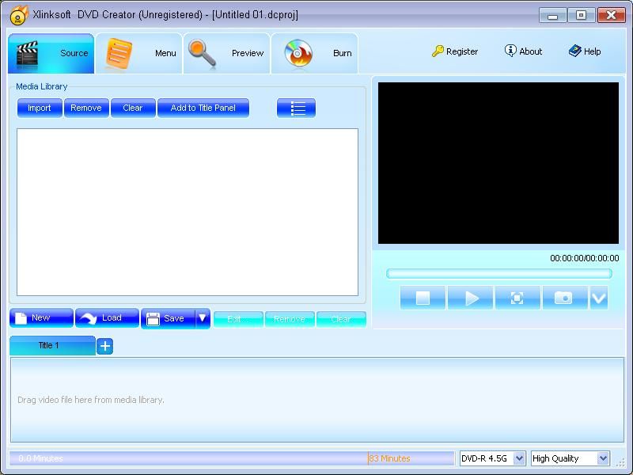Click the title panel Remove button
Image resolution: width=633 pixels, height=475 pixels.
(290, 320)
